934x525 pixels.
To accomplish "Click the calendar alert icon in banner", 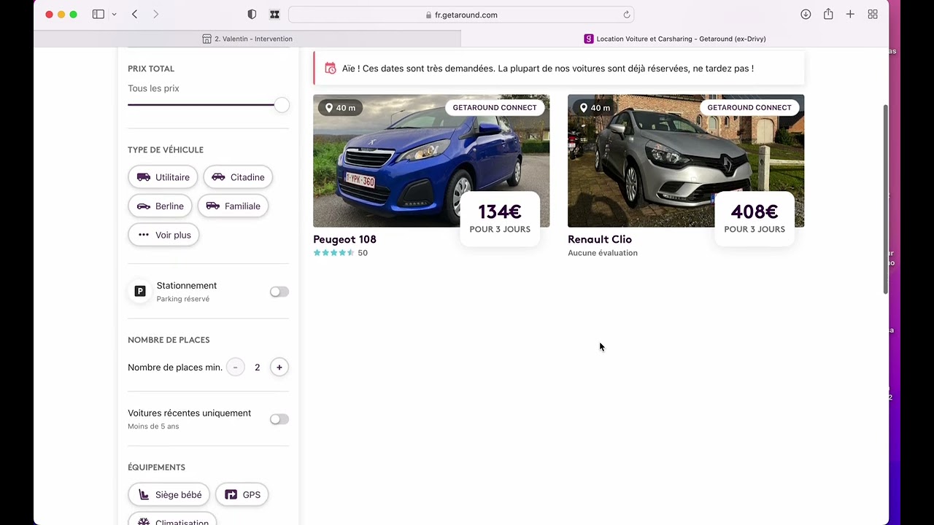I will pos(330,69).
